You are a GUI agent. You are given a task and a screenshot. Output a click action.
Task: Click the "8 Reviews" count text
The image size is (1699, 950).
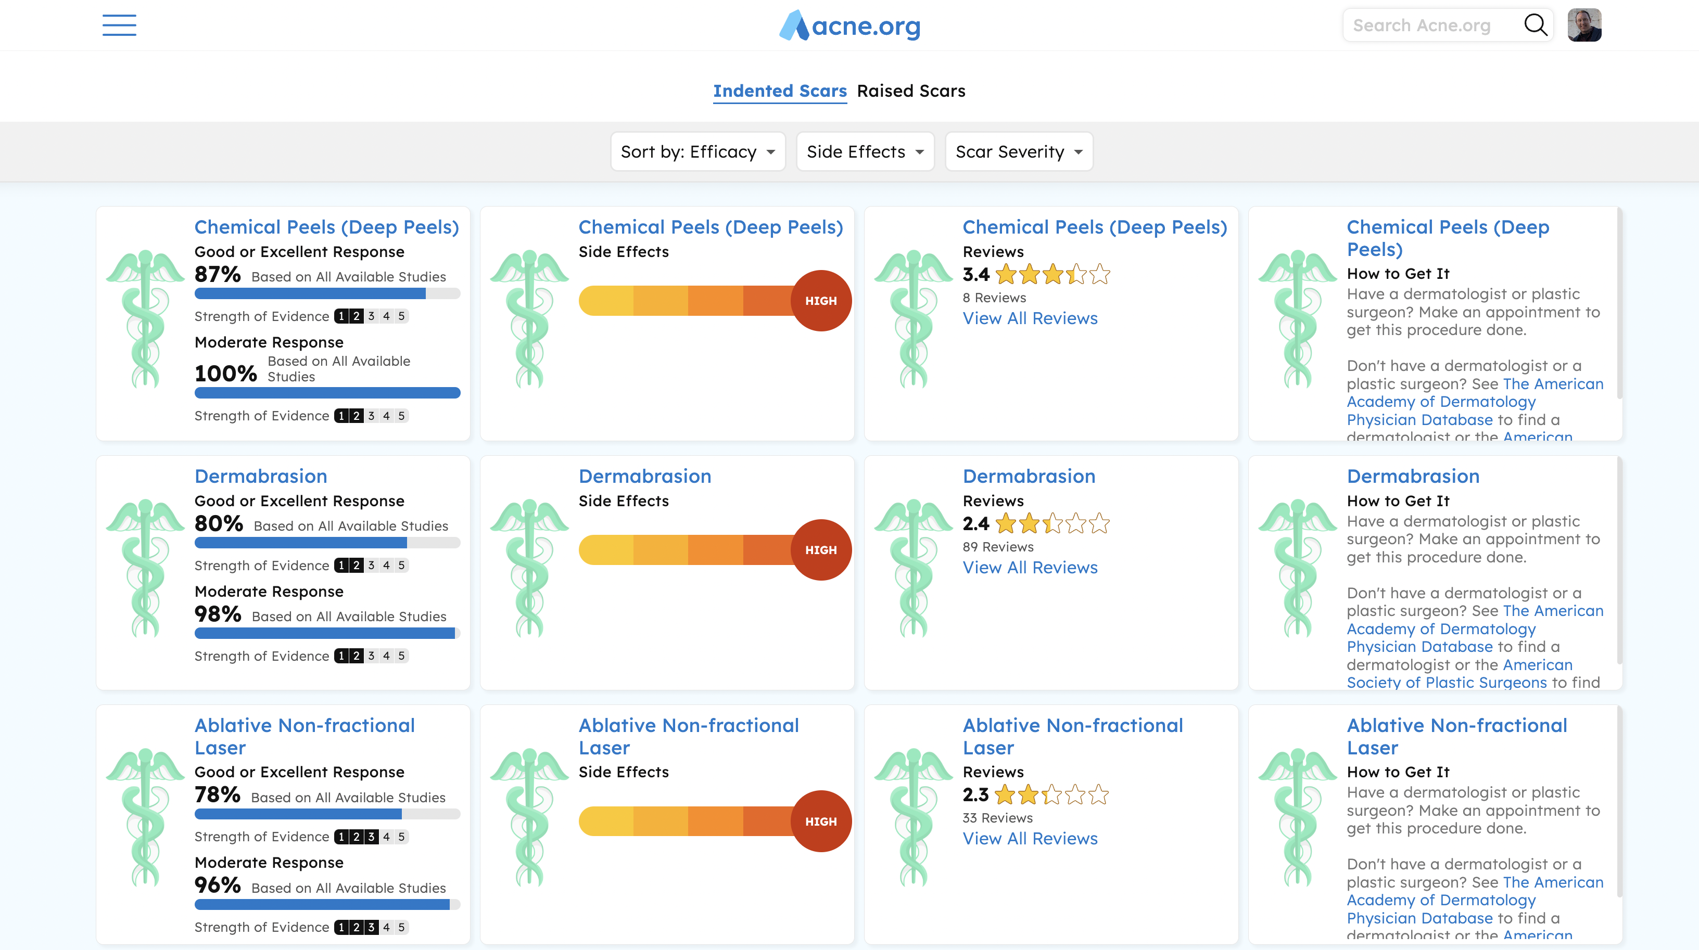(994, 297)
